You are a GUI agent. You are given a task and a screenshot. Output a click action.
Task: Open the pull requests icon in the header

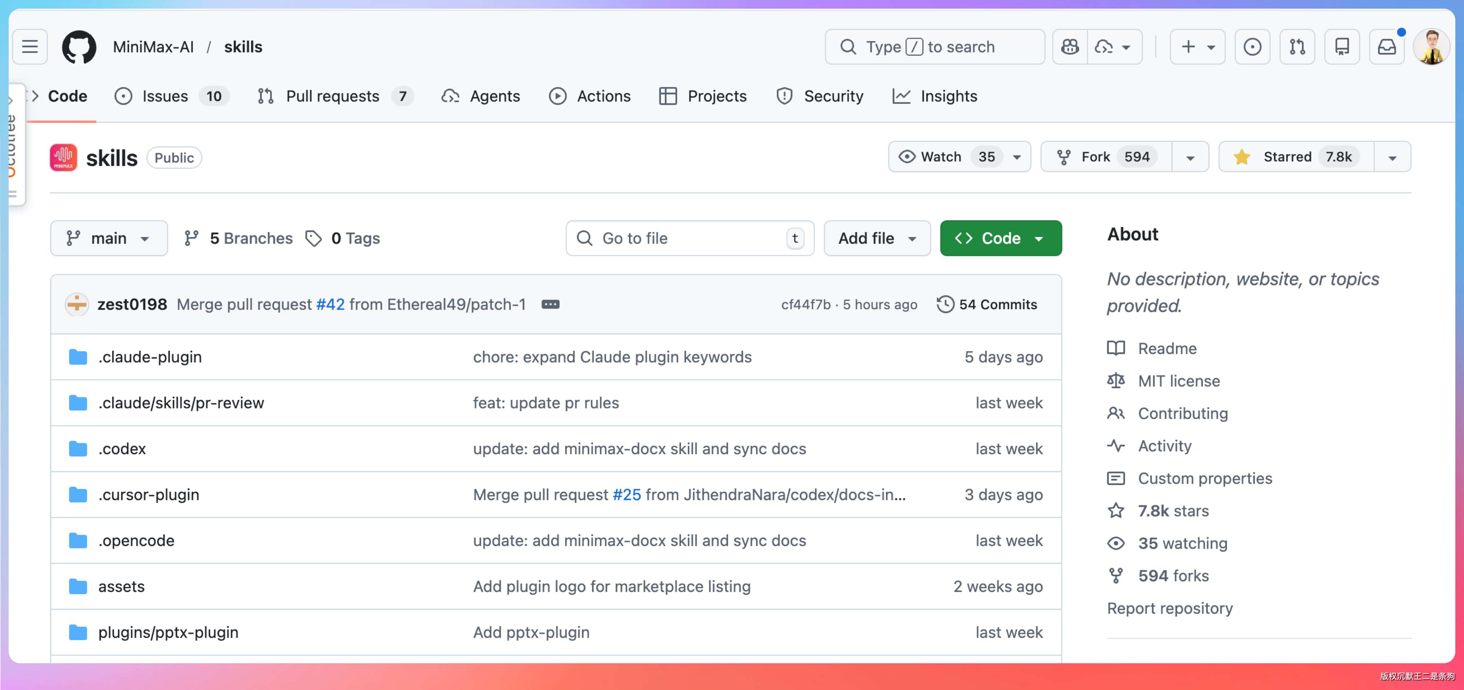coord(1297,47)
